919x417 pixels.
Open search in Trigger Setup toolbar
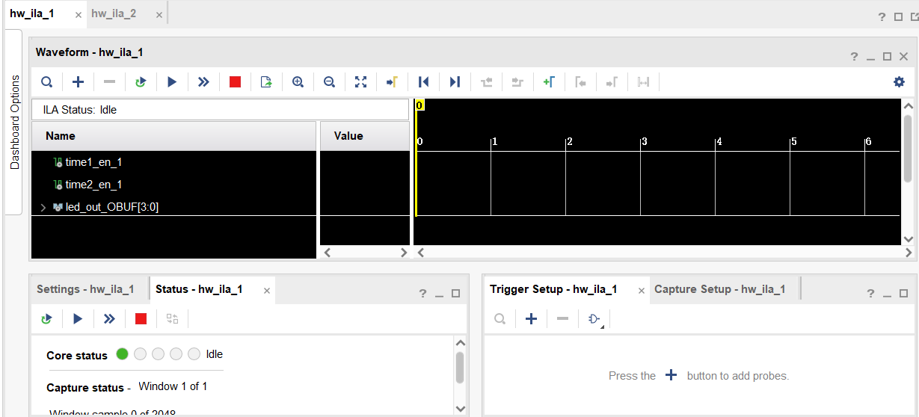[500, 319]
